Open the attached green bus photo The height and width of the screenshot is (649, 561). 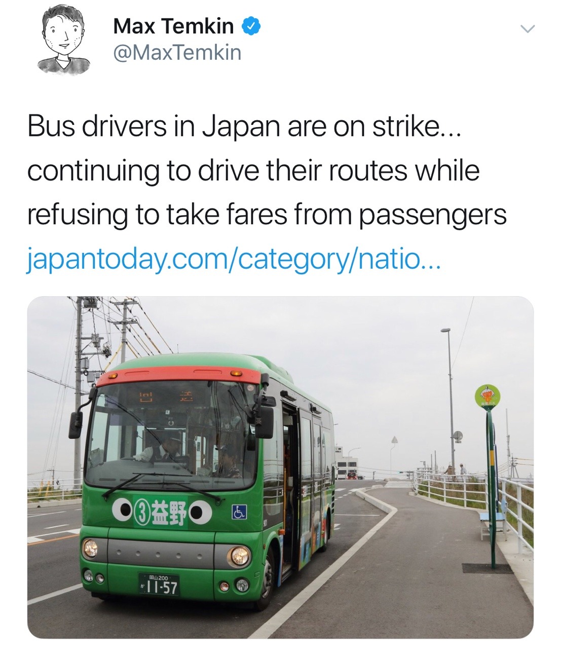point(280,467)
